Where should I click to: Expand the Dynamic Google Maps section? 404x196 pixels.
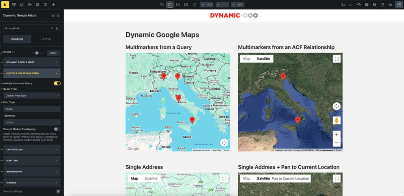(x=32, y=62)
